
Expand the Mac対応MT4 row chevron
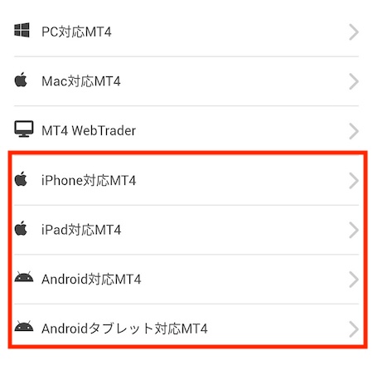click(x=354, y=81)
